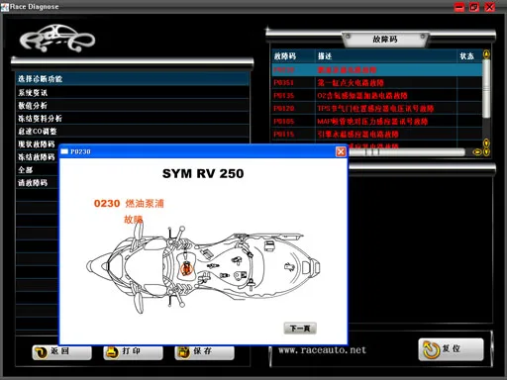The height and width of the screenshot is (380, 507).
Task: Click the 下一页 next page button
Action: [x=300, y=329]
